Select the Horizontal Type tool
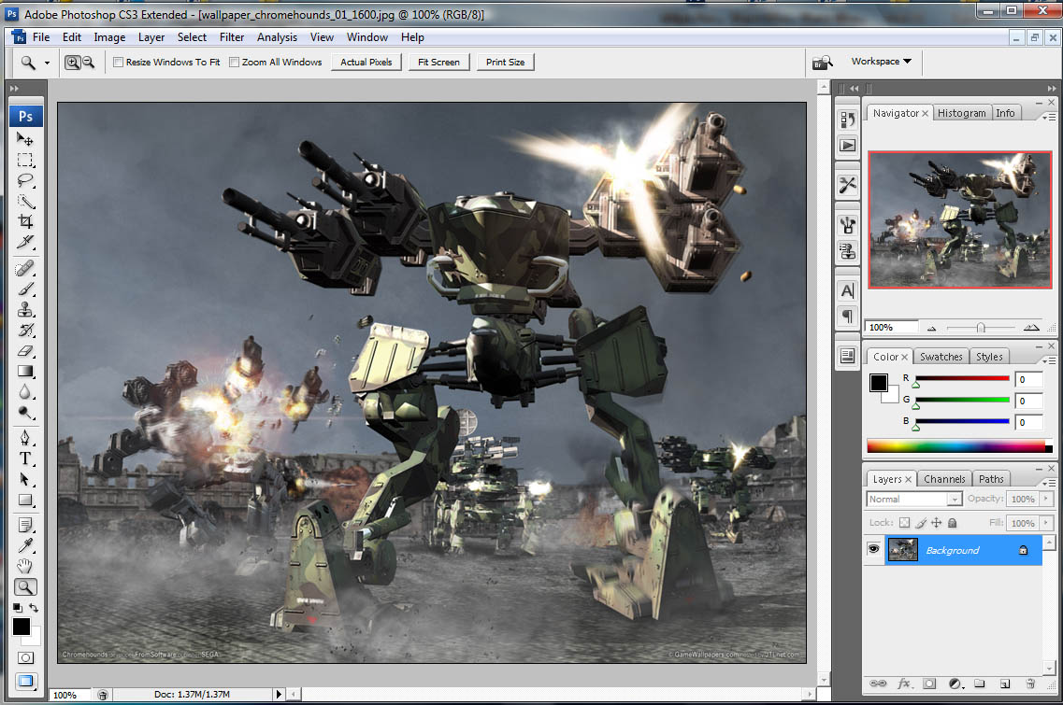Image resolution: width=1063 pixels, height=705 pixels. point(25,458)
